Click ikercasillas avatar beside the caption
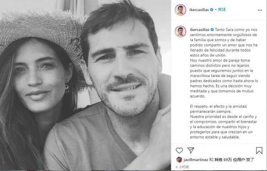 tap(180, 32)
